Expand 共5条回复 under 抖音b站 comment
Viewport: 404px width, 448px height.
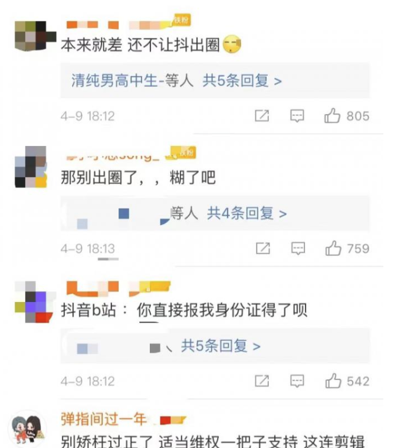click(221, 346)
